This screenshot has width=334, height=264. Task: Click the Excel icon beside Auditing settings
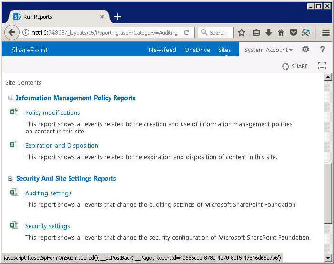14,193
